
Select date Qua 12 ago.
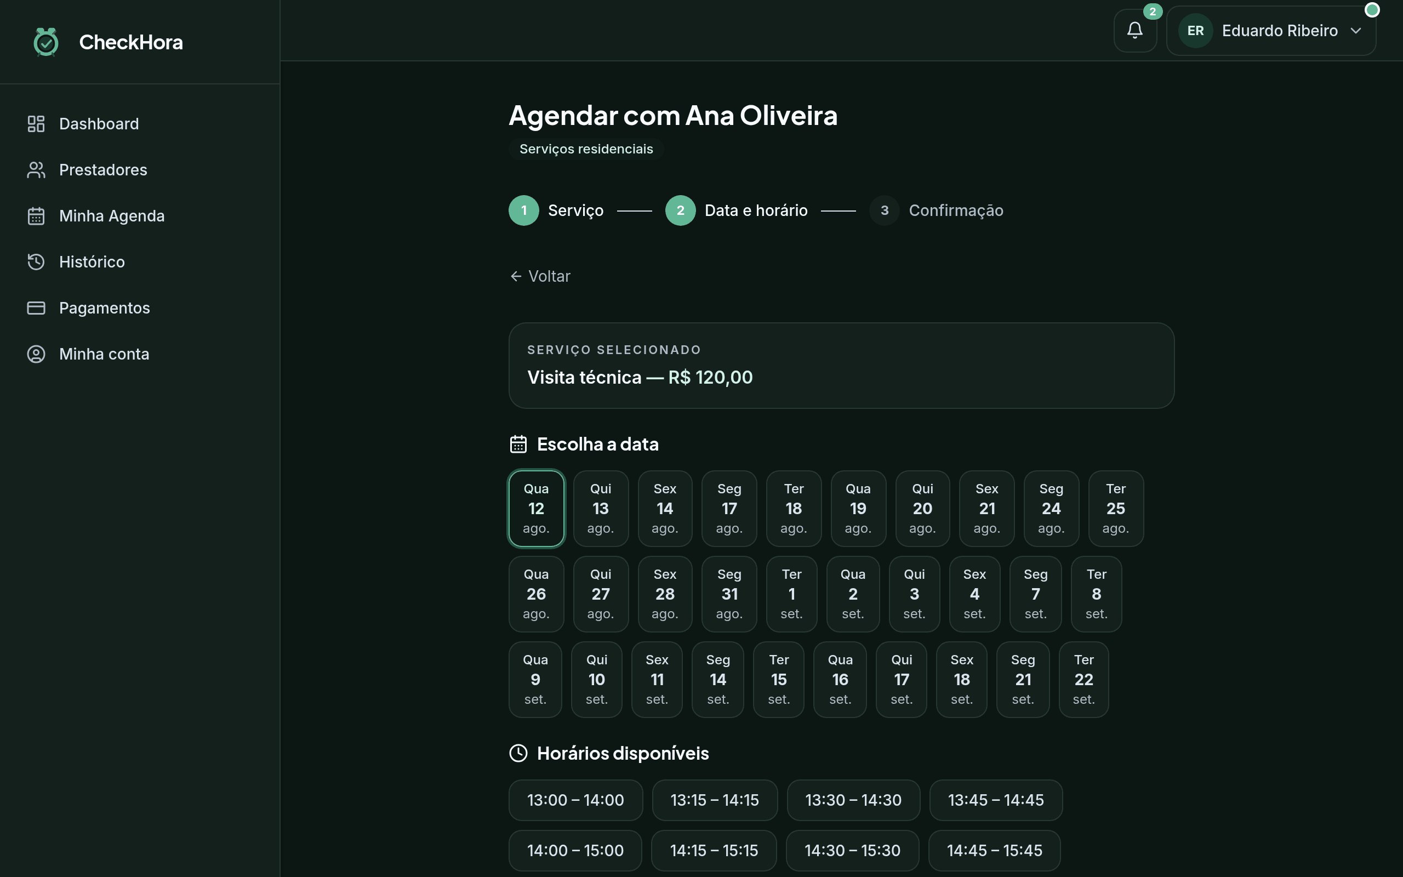(537, 509)
